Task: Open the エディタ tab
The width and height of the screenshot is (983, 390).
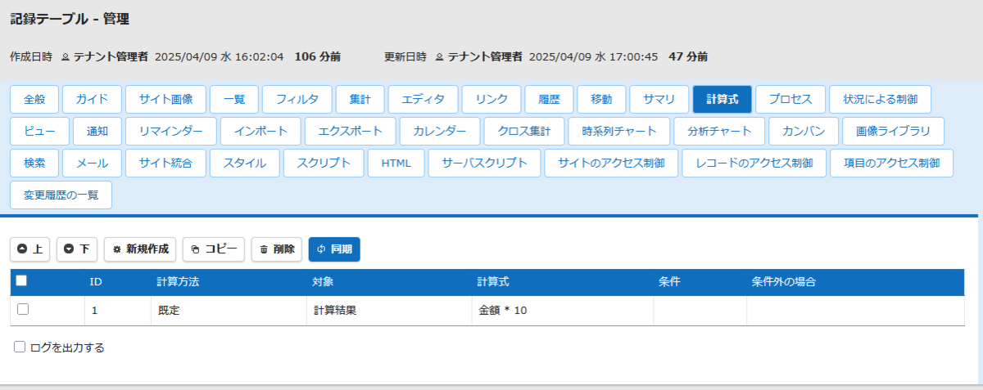Action: 424,99
